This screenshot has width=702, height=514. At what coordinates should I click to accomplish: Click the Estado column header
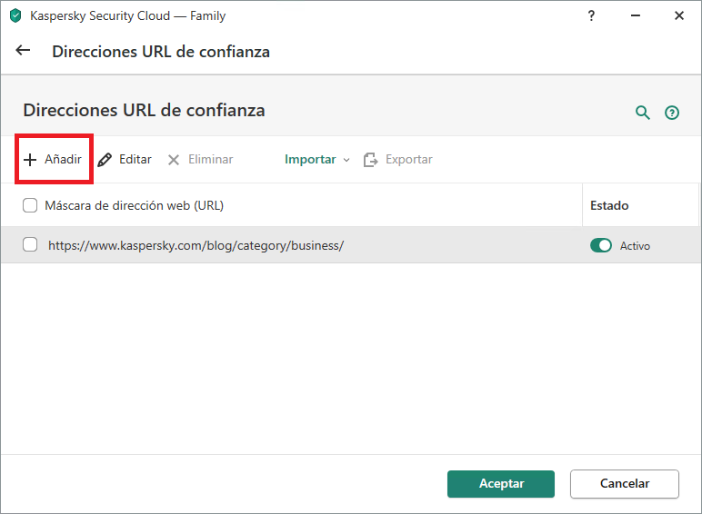(x=609, y=205)
